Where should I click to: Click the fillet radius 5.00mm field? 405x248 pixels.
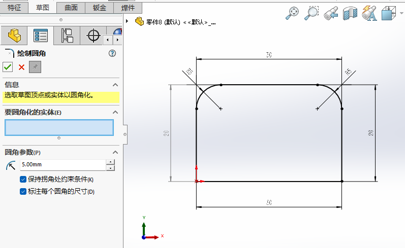click(63, 165)
